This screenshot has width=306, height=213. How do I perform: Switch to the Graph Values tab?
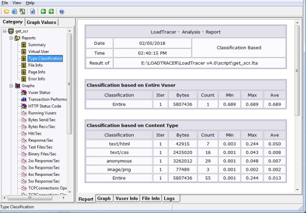click(x=42, y=22)
